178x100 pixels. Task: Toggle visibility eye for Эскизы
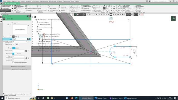click(x=33, y=29)
